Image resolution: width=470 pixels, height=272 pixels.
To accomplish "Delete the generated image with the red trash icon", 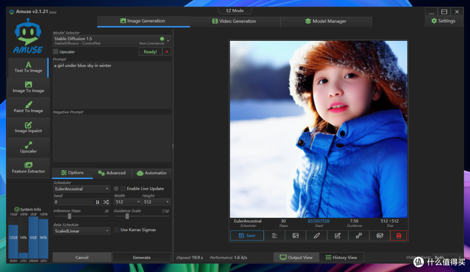I will tap(398, 236).
